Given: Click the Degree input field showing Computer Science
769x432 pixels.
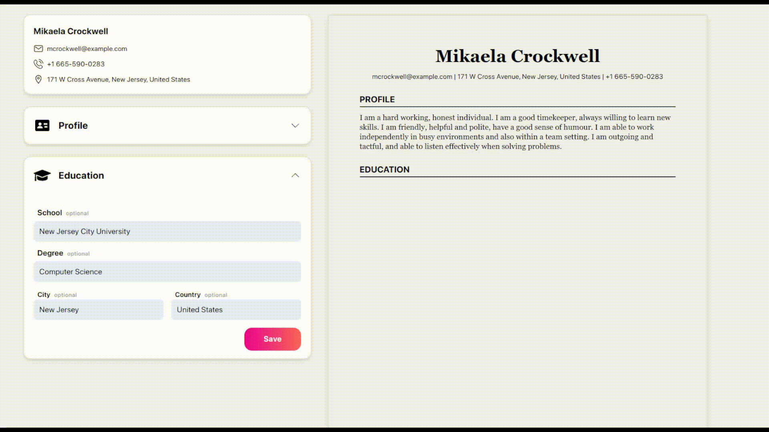Looking at the screenshot, I should tap(167, 271).
